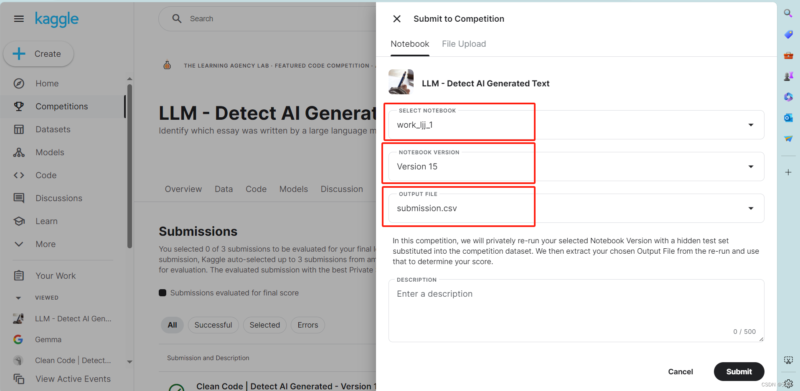Open the Output File dropdown
800x391 pixels.
tap(577, 208)
